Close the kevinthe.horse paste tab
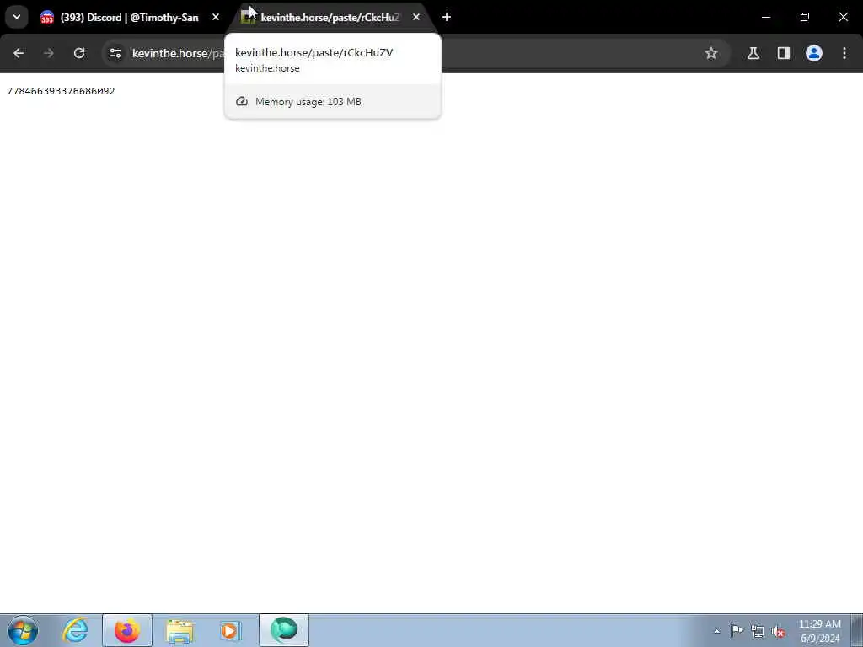This screenshot has height=647, width=863. pos(416,18)
